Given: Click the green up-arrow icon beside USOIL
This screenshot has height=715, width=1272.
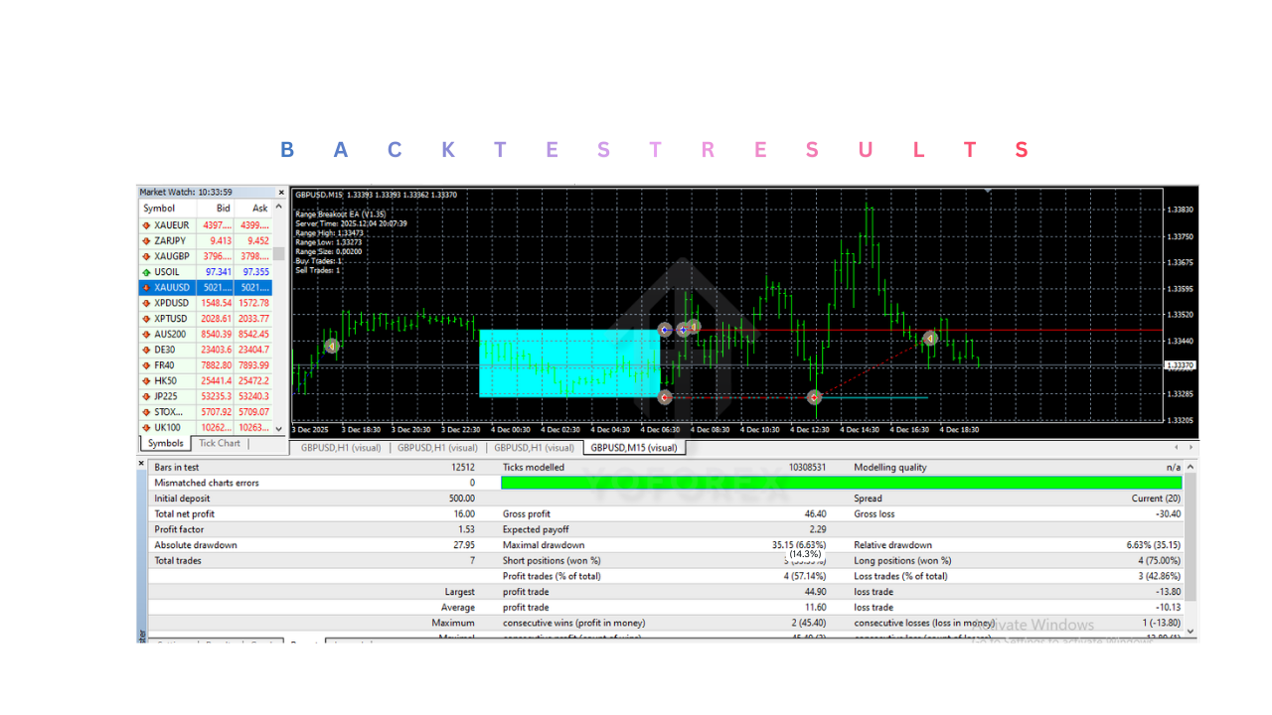Looking at the screenshot, I should pos(147,271).
